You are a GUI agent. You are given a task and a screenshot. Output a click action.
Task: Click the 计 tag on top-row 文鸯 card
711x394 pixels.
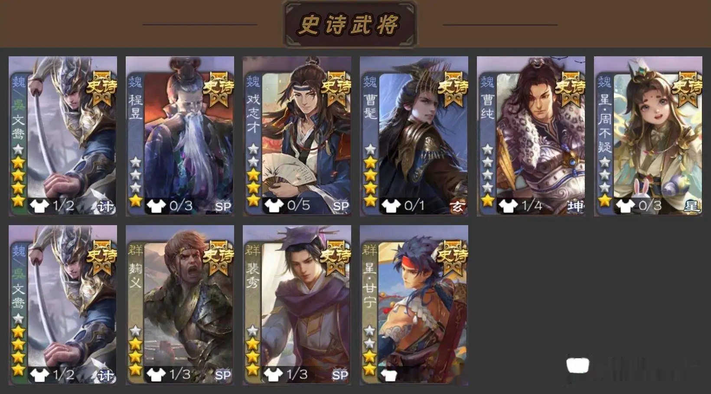click(x=105, y=207)
